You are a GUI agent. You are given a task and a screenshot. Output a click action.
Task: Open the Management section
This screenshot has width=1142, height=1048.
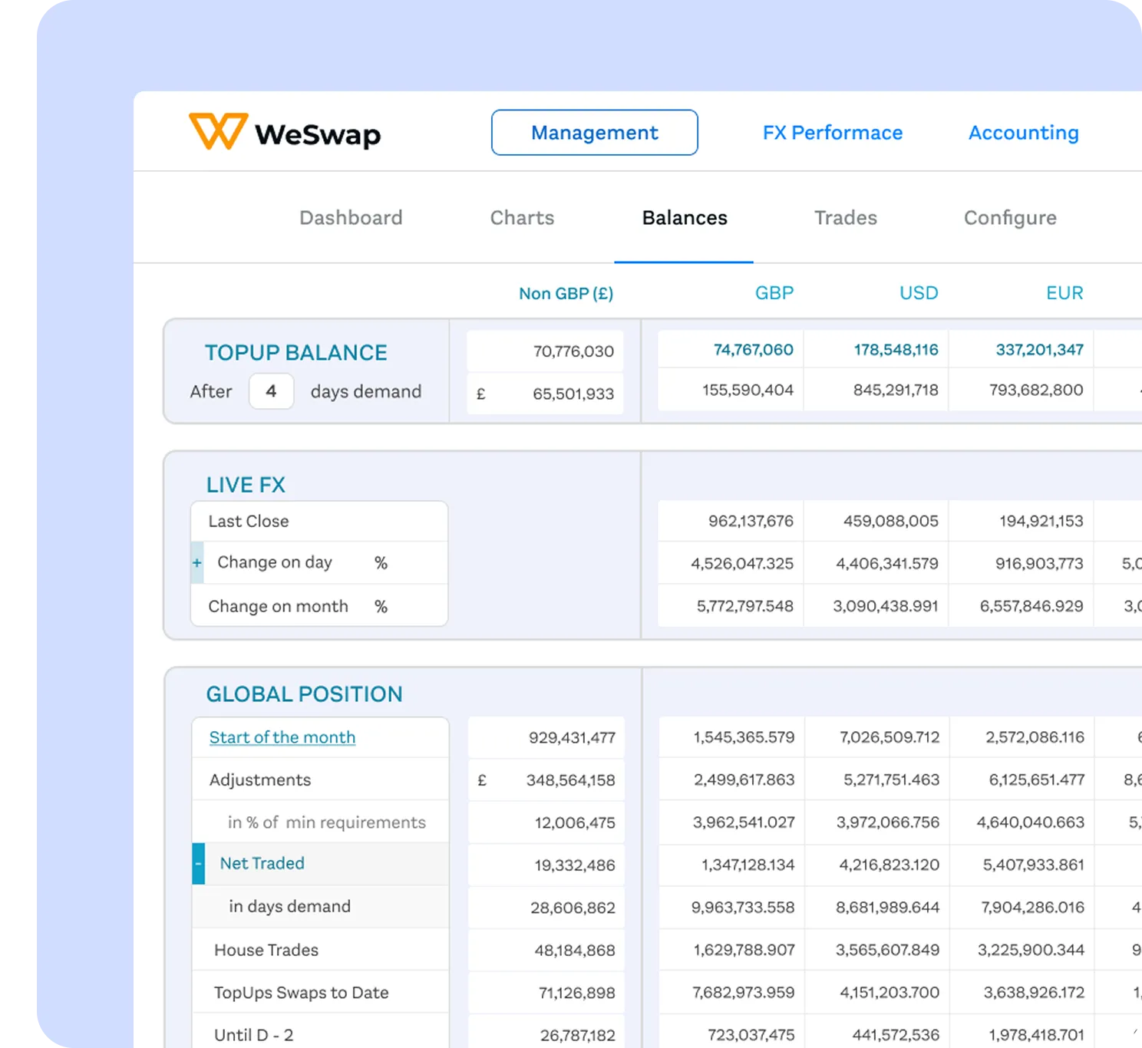(594, 133)
